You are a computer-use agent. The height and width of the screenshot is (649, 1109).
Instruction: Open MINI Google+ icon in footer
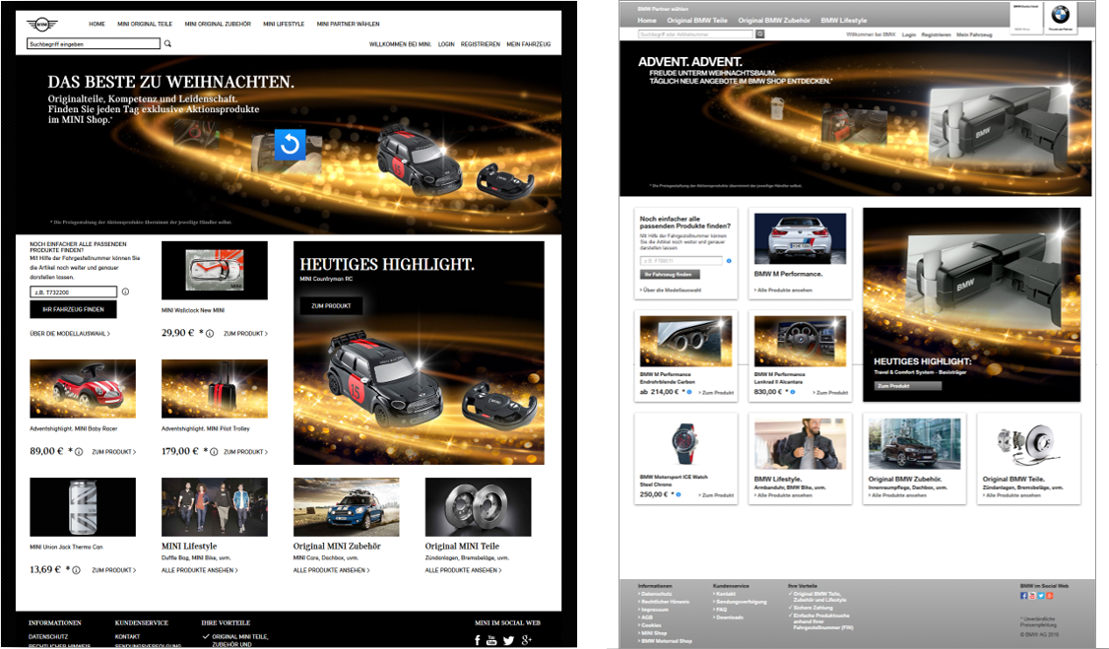click(526, 640)
